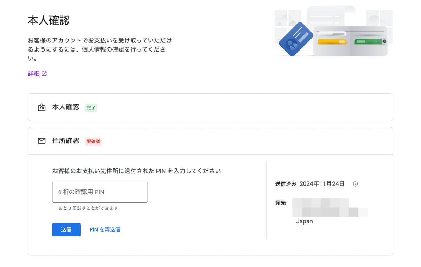421x267 pixels.
Task: Click the red 要確認 status chip
Action: pyautogui.click(x=93, y=141)
